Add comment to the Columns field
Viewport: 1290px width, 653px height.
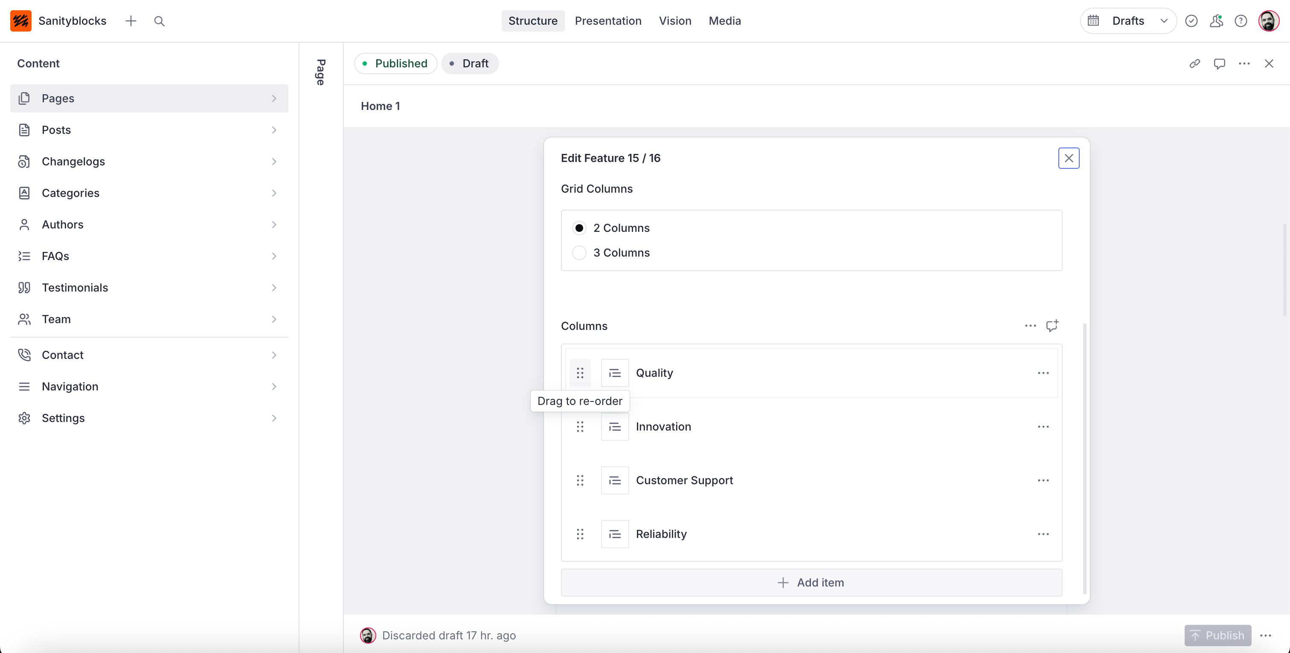pos(1052,326)
